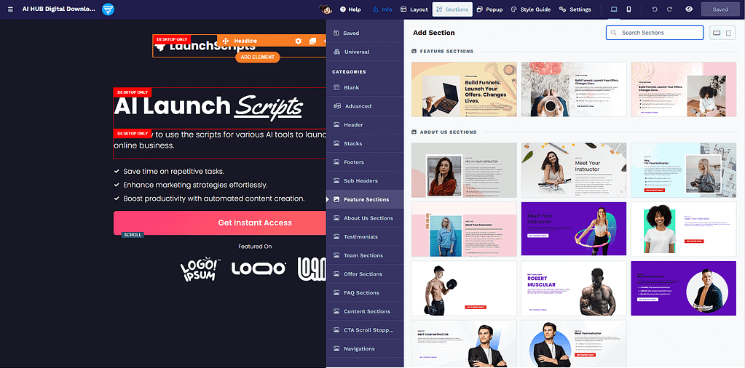Open the Popup editor
This screenshot has height=368, width=745.
489,9
